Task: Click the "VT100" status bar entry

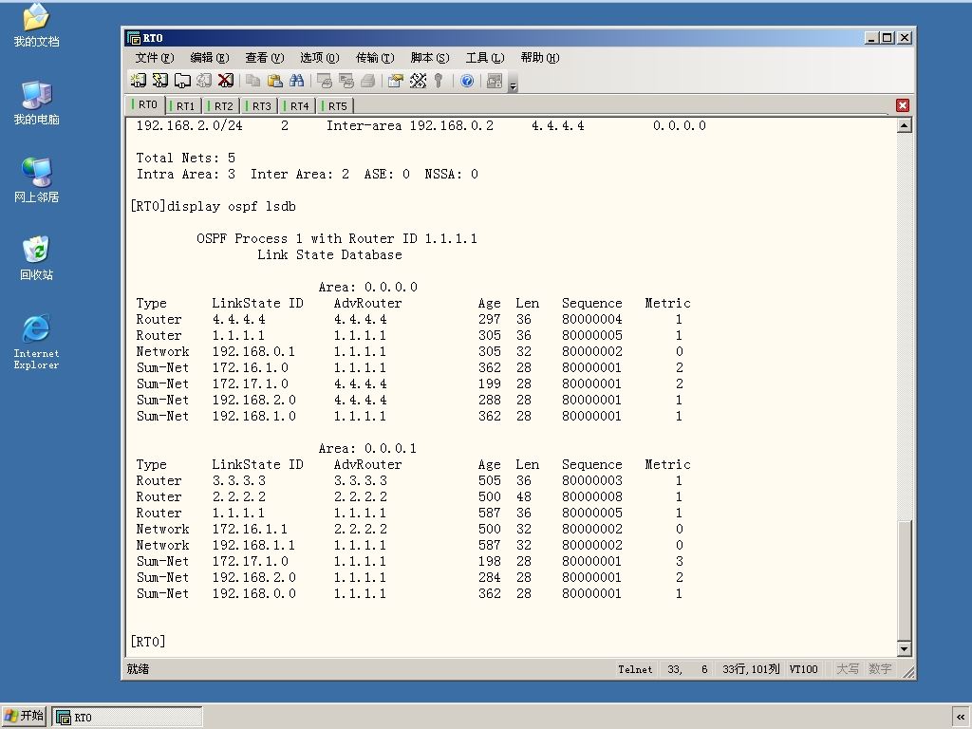Action: (x=803, y=669)
